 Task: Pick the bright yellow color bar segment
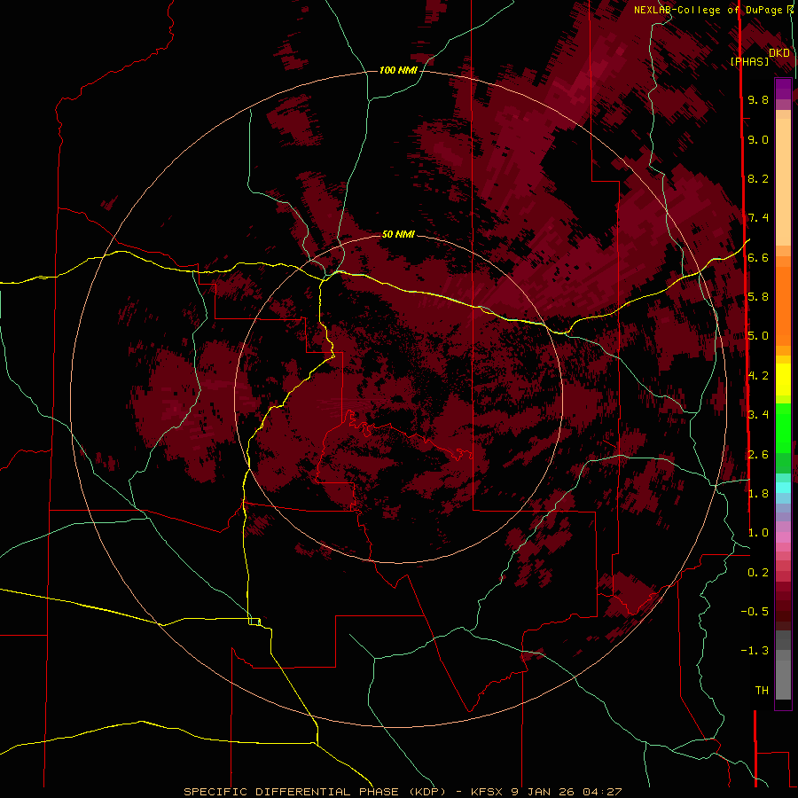(x=783, y=379)
